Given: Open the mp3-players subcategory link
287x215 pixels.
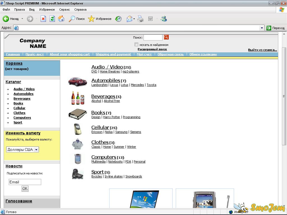Looking at the screenshot, I should [131, 71].
